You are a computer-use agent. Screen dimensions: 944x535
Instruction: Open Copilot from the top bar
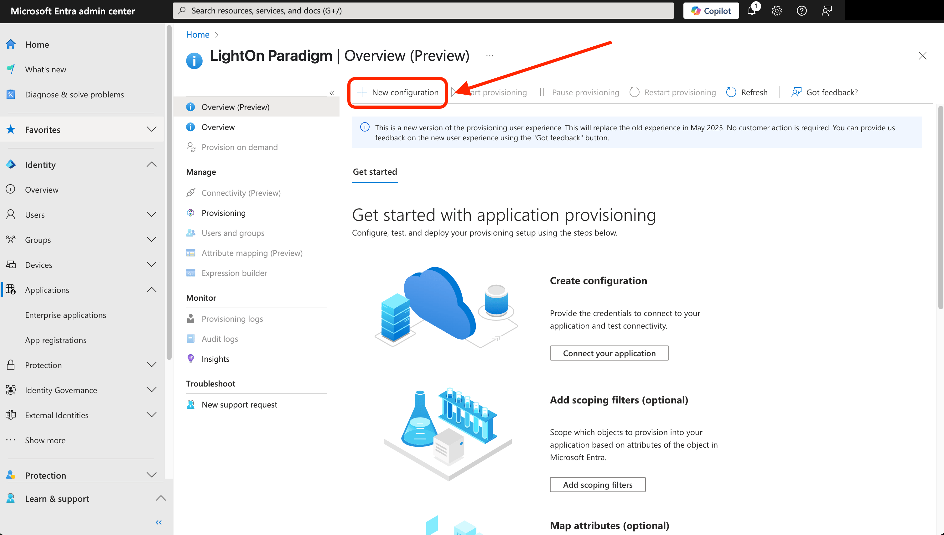(x=710, y=10)
